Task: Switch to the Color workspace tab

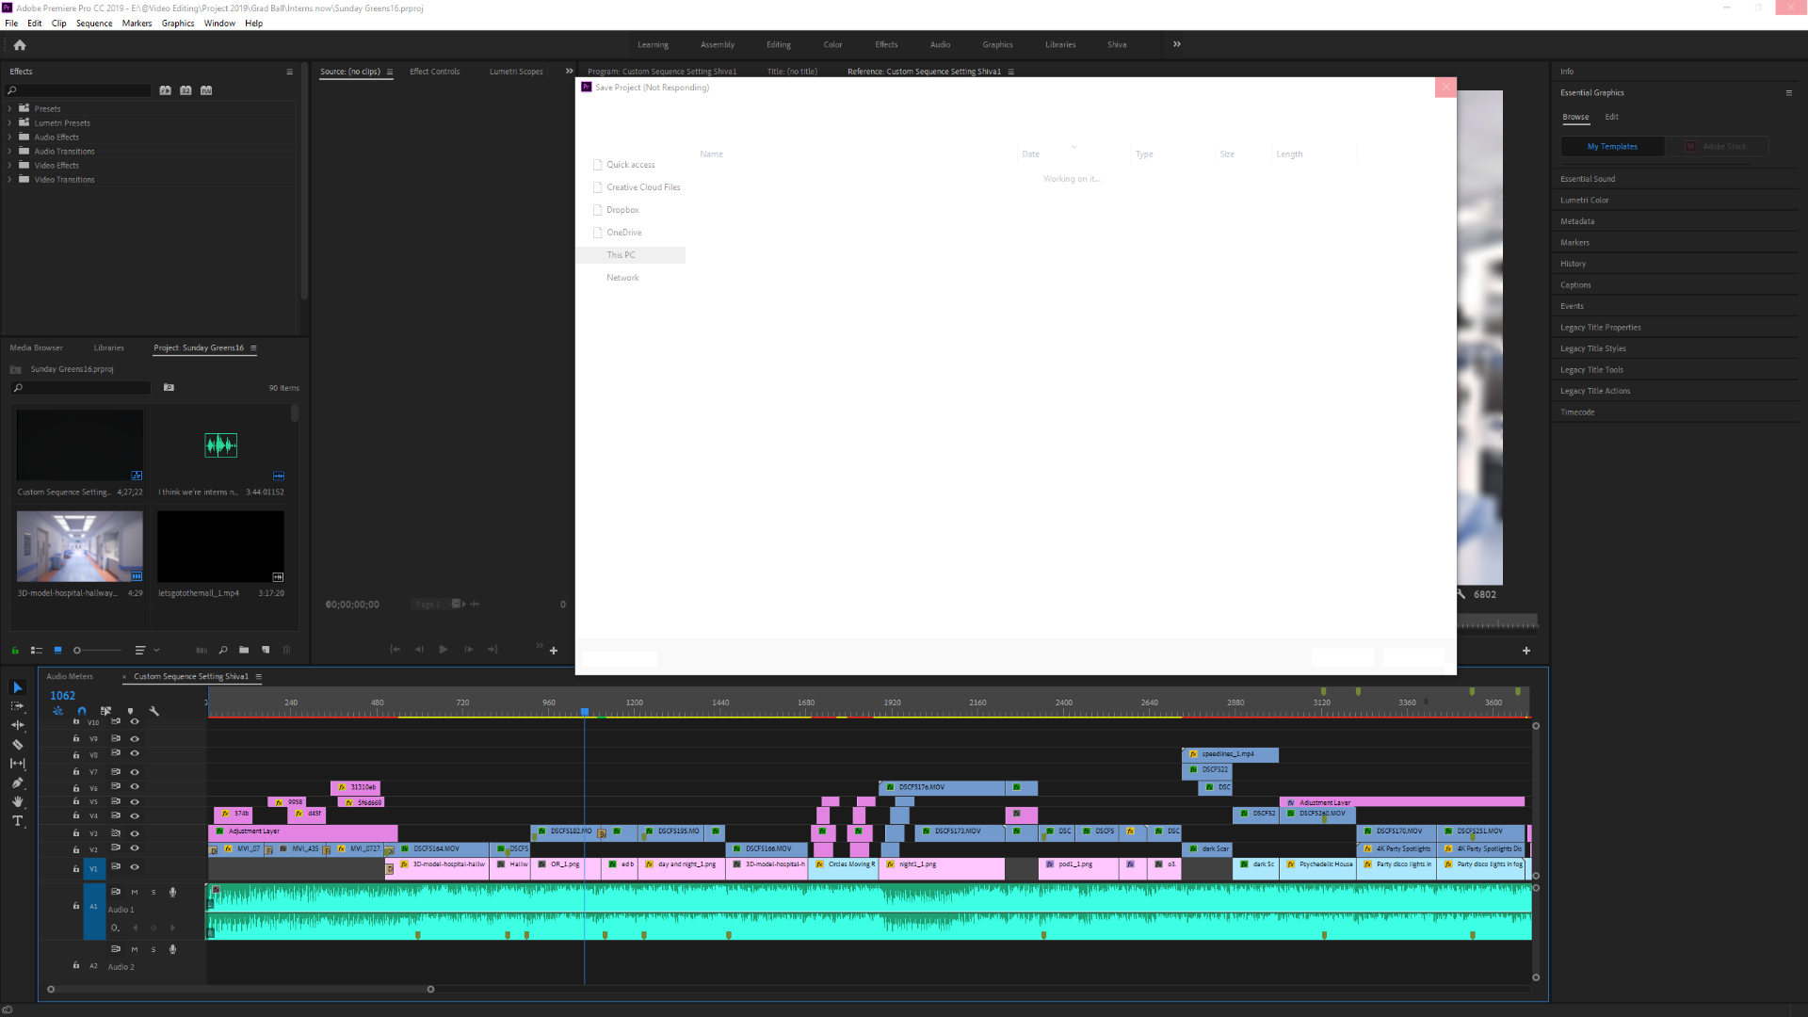Action: coord(833,44)
